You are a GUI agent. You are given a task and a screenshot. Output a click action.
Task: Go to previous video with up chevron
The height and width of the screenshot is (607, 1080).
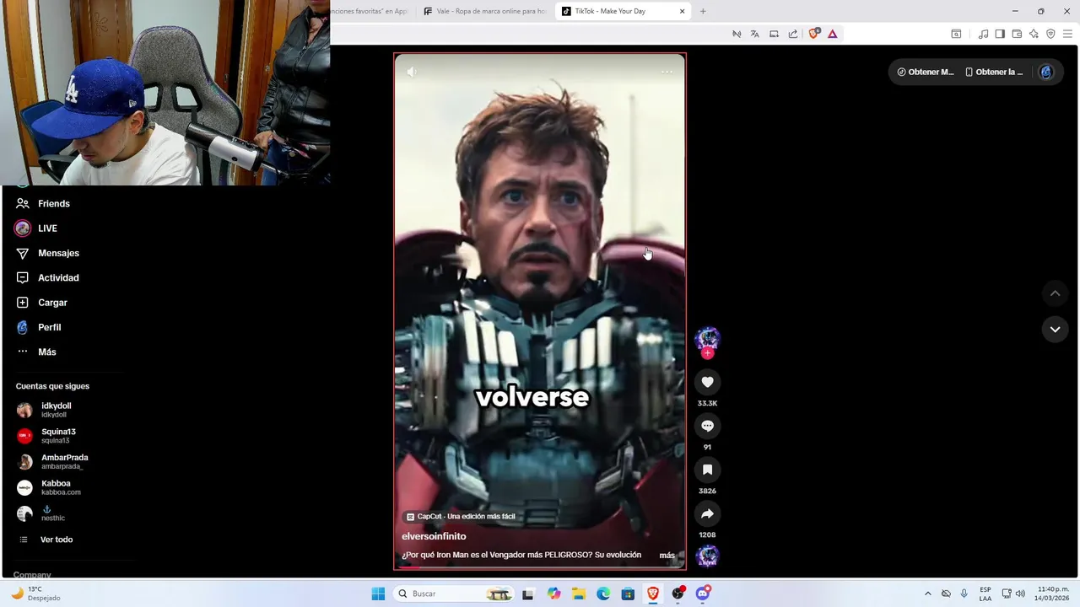pyautogui.click(x=1055, y=293)
